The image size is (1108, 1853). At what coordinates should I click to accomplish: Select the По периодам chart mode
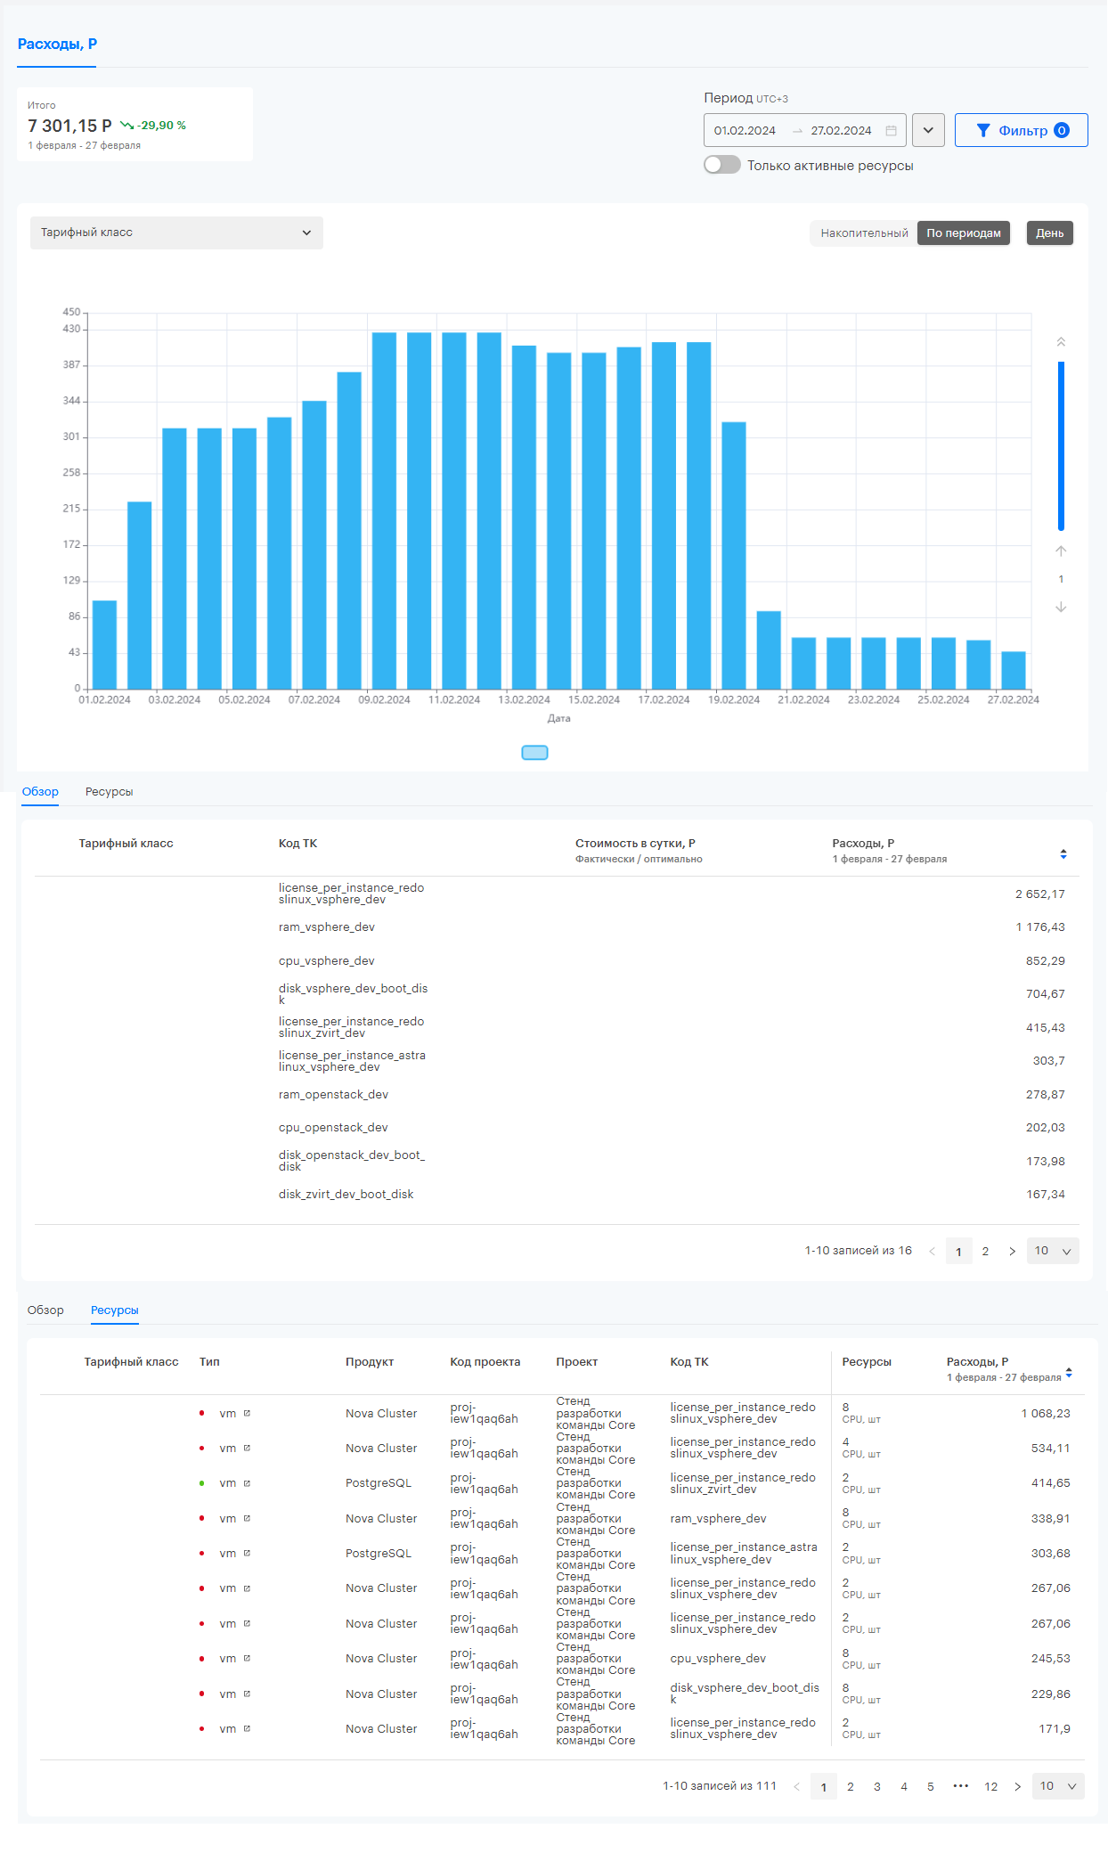pos(964,233)
